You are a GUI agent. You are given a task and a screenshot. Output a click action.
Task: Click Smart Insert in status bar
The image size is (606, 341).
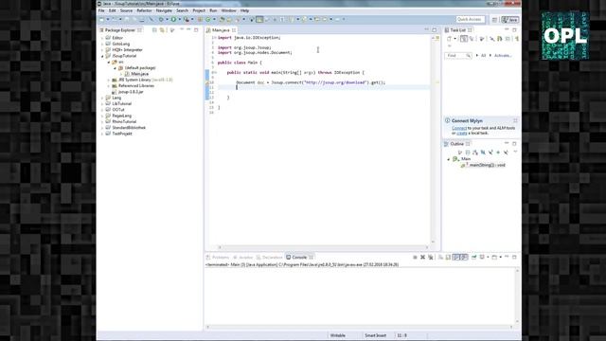(x=375, y=335)
